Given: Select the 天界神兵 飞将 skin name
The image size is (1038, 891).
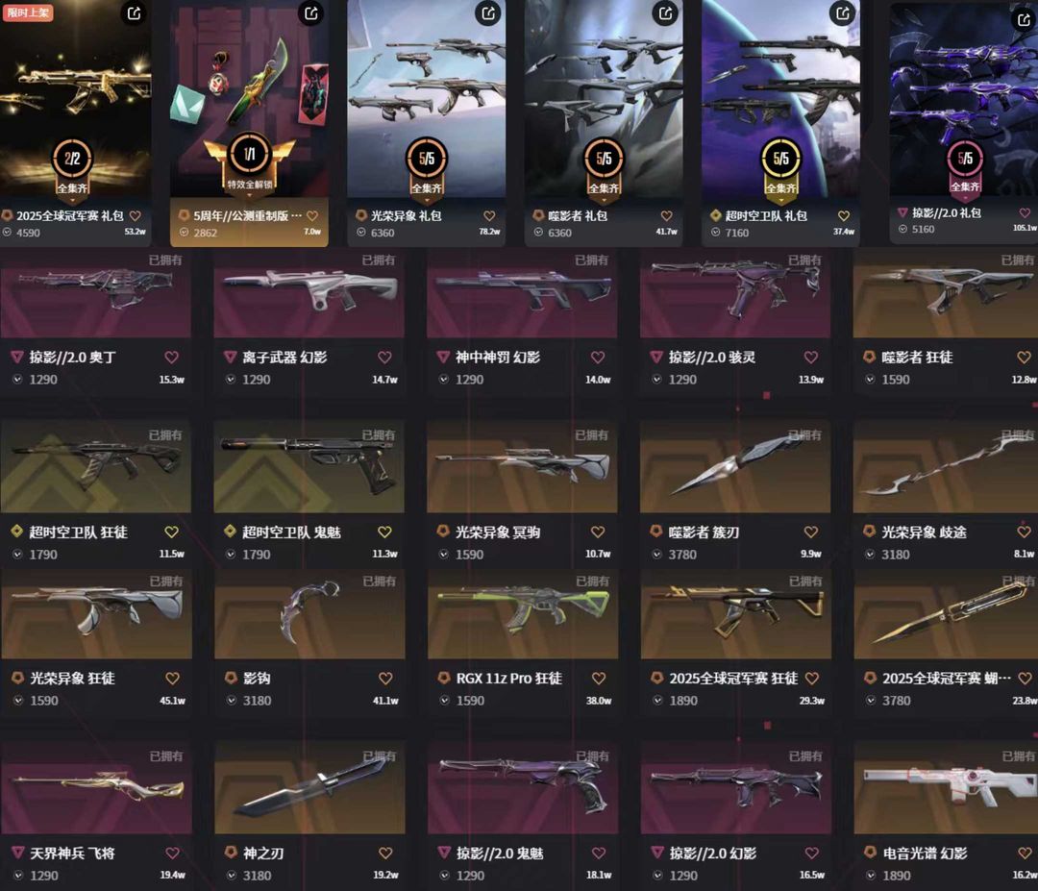Looking at the screenshot, I should (72, 854).
